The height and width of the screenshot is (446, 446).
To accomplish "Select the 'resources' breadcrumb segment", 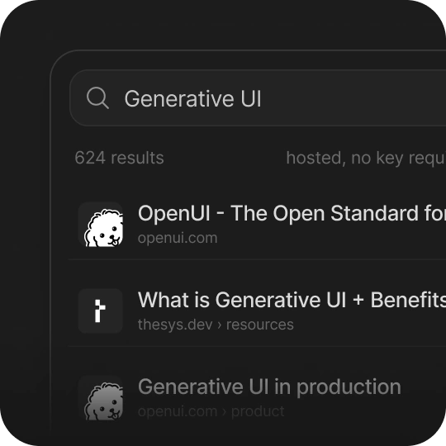I will (260, 325).
